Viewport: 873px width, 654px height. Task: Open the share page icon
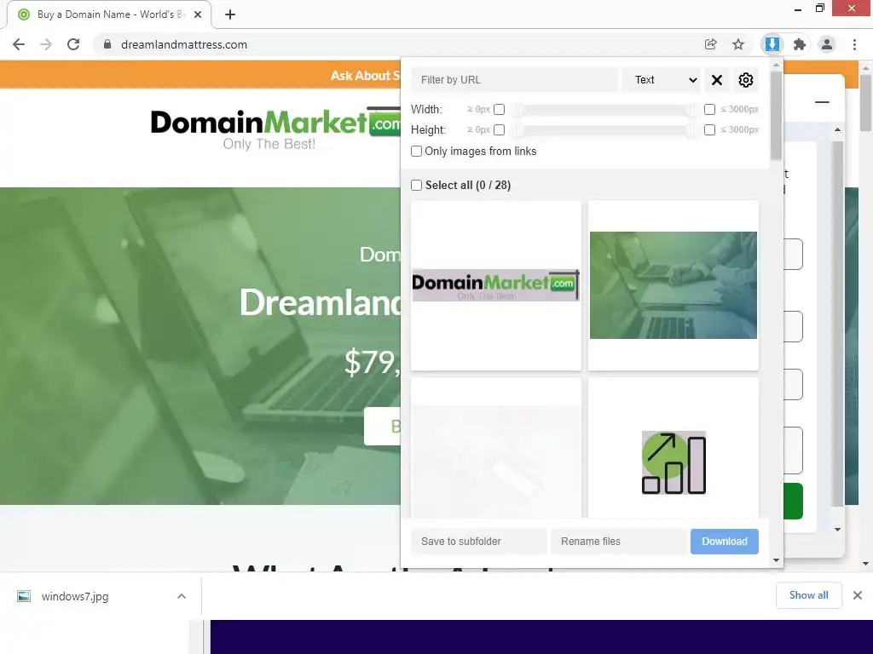tap(710, 44)
